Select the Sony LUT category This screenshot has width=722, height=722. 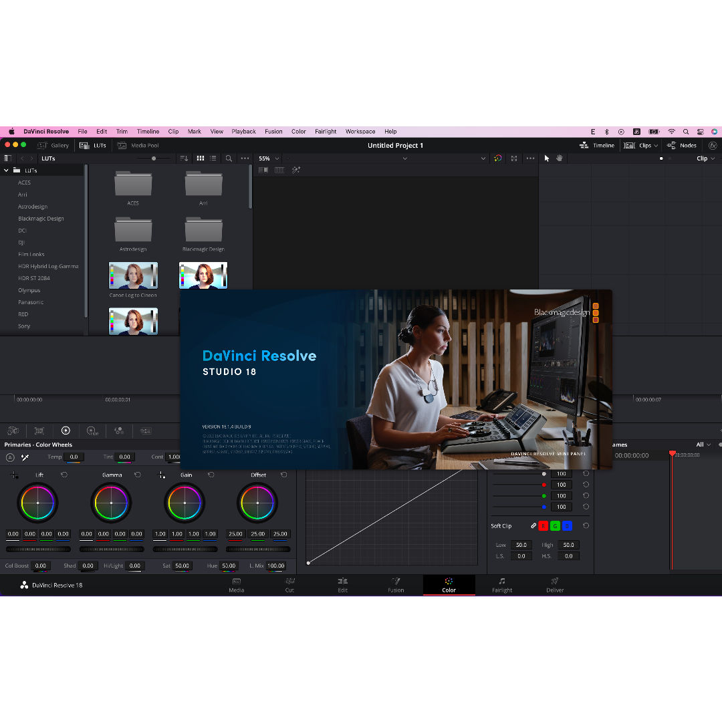tap(25, 326)
